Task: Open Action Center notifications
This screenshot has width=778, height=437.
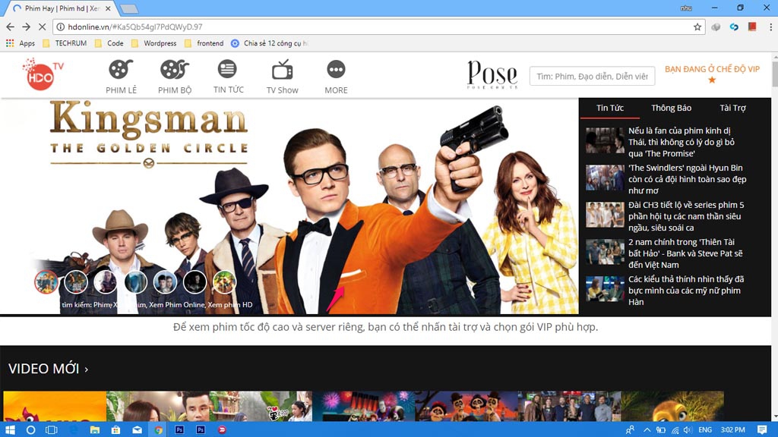Action: click(x=762, y=429)
